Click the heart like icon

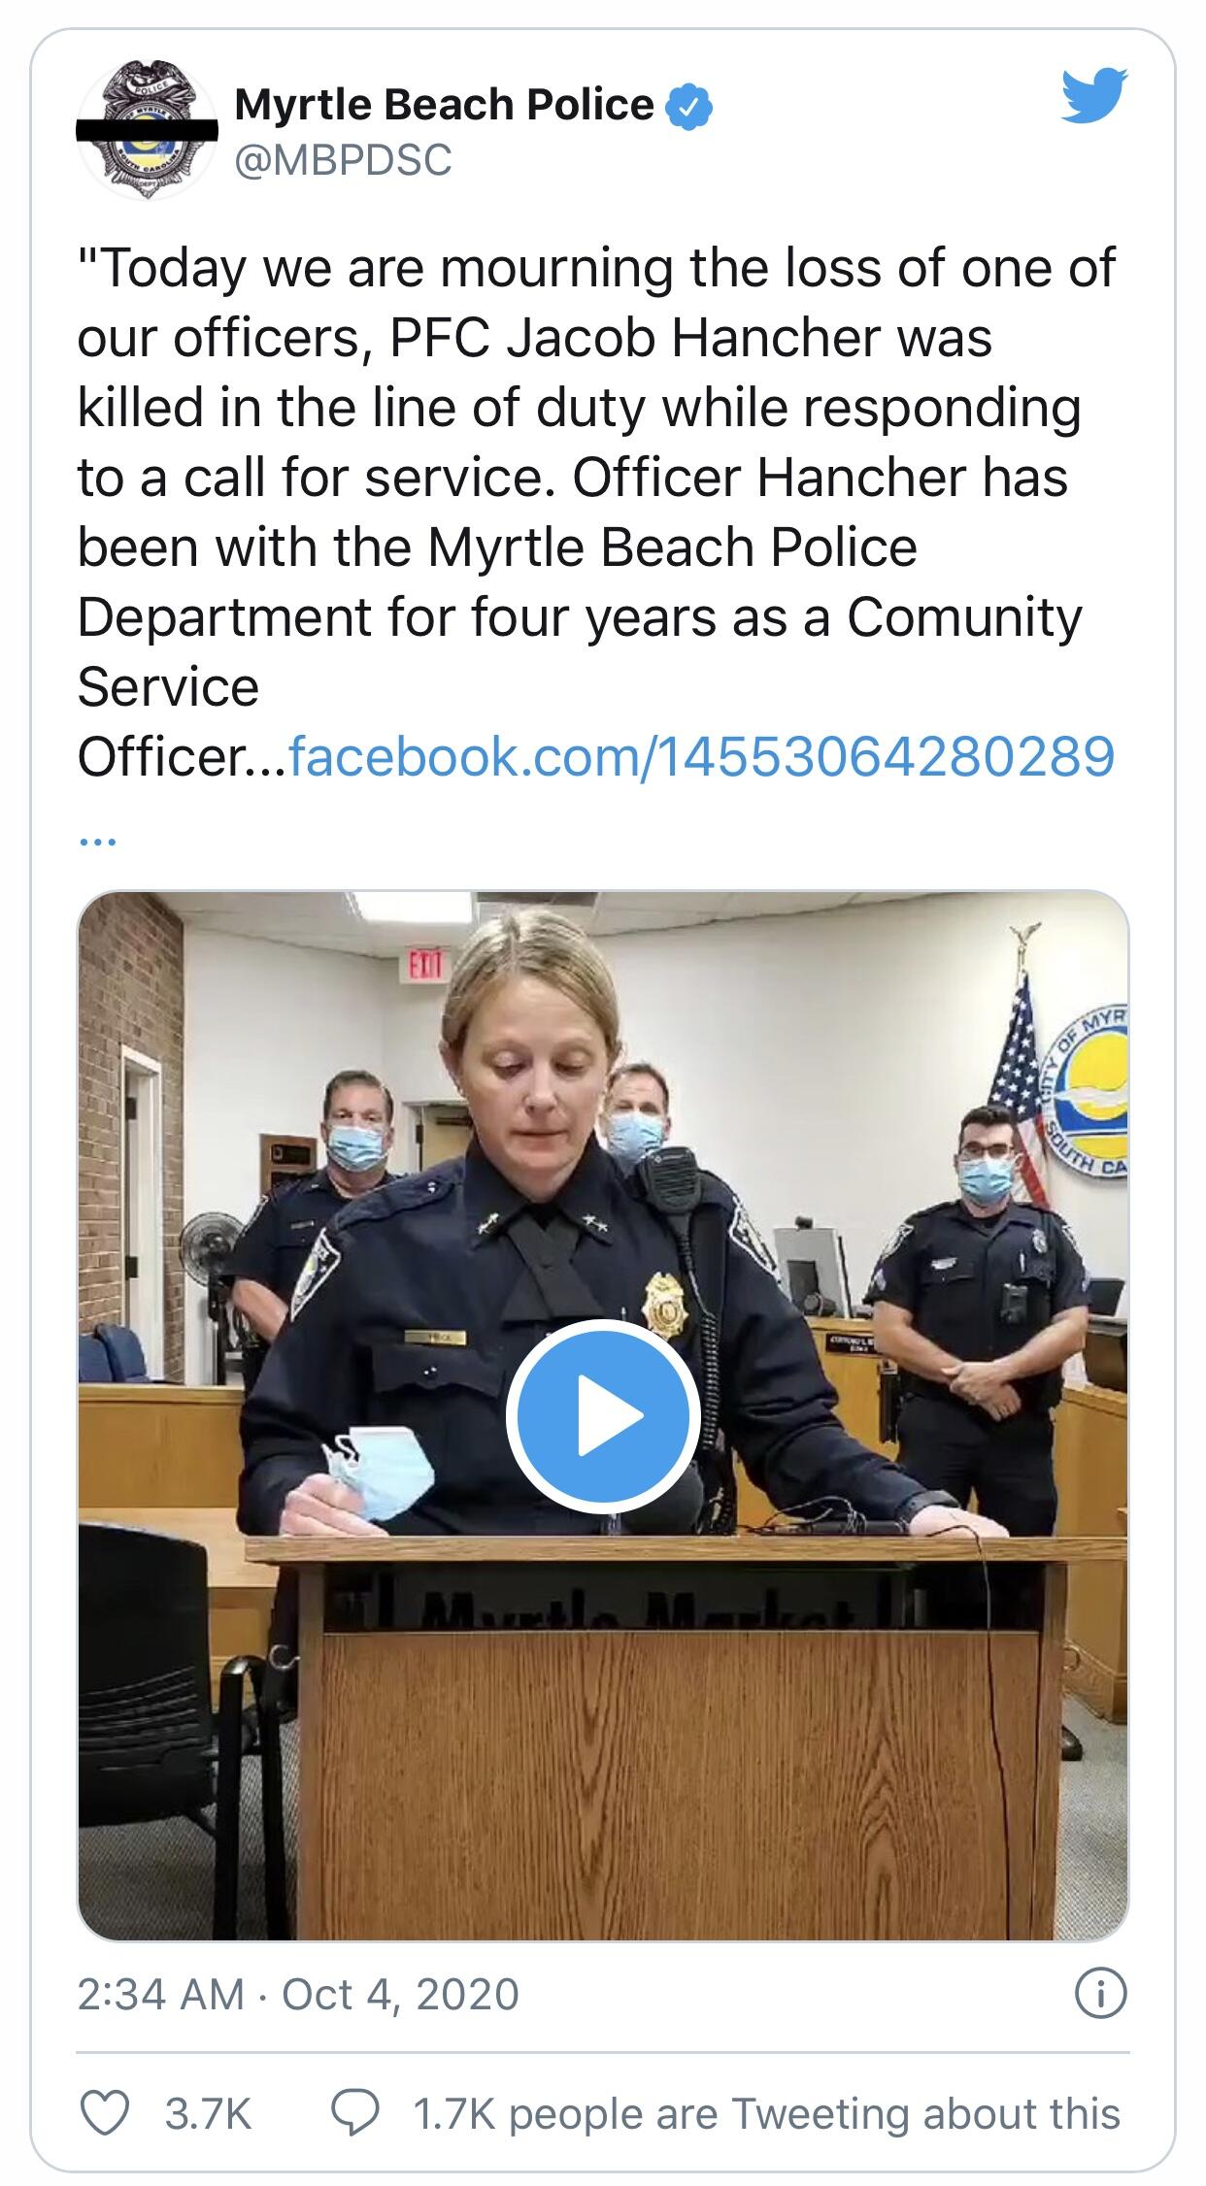pos(104,2113)
